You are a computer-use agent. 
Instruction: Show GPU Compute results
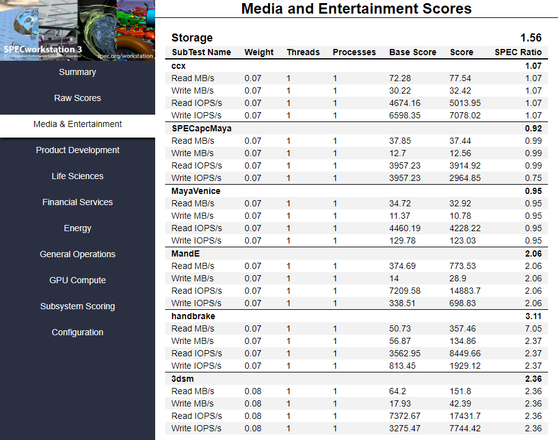pos(78,280)
